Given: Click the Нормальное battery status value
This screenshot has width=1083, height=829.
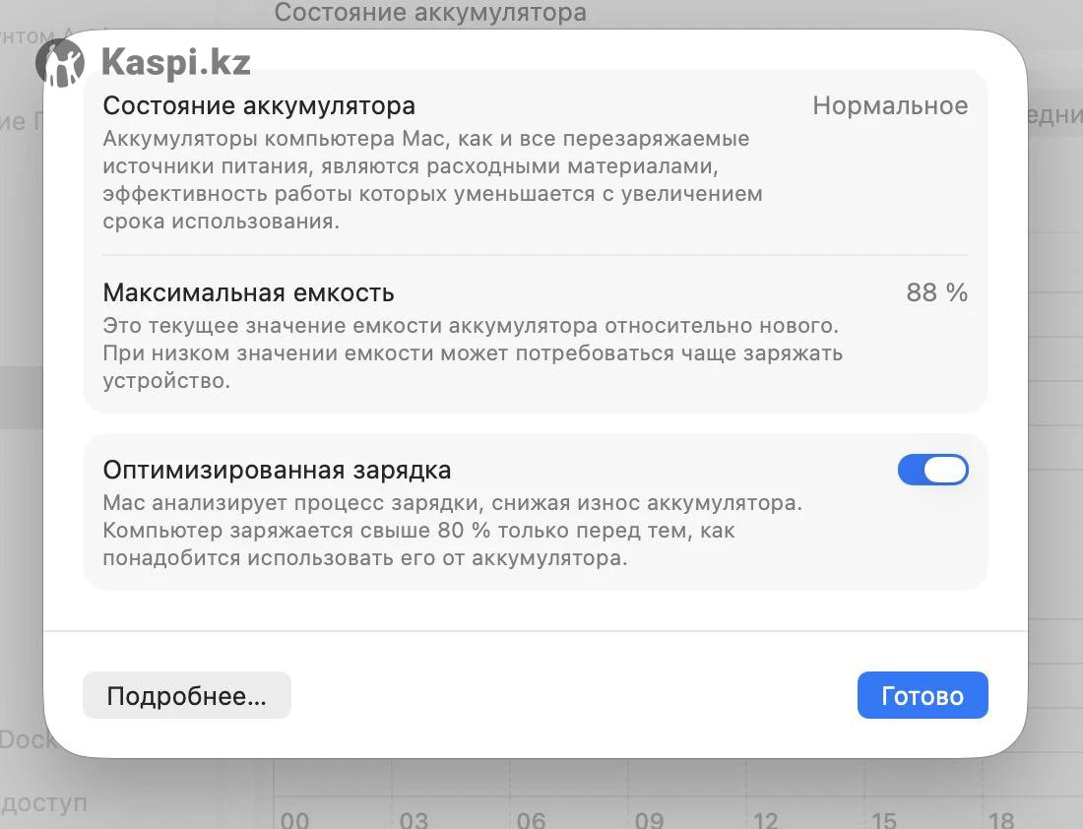Looking at the screenshot, I should (x=890, y=106).
